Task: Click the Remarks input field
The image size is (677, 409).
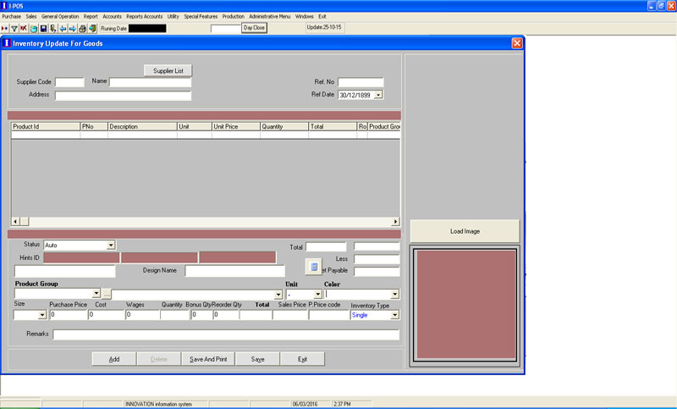Action: 226,334
